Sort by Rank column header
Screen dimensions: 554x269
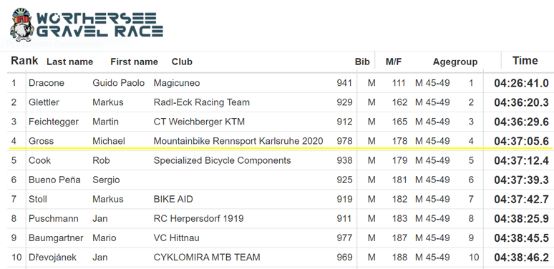pos(24,61)
